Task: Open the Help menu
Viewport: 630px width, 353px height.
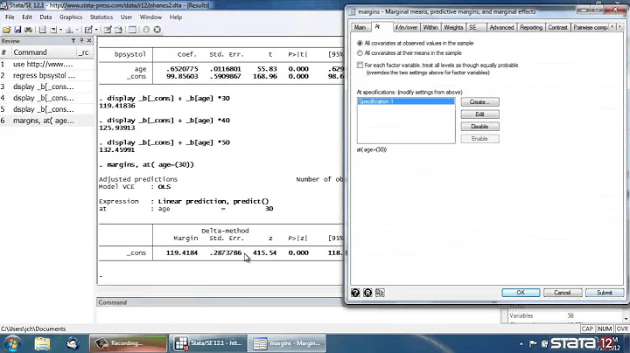Action: [x=176, y=17]
